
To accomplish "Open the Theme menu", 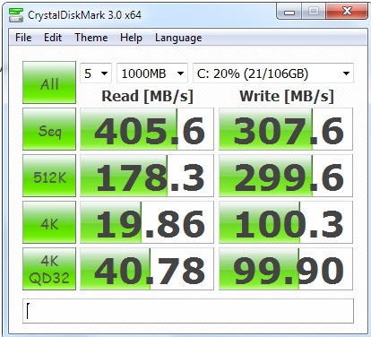I will click(91, 38).
